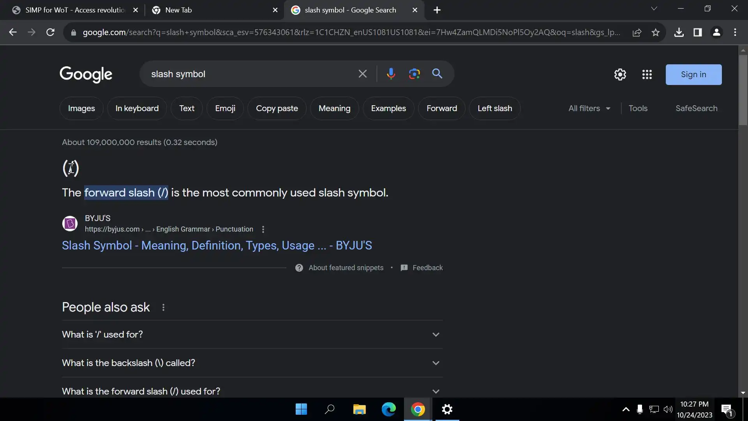Viewport: 748px width, 421px height.
Task: Expand the All filters dropdown
Action: (x=589, y=108)
